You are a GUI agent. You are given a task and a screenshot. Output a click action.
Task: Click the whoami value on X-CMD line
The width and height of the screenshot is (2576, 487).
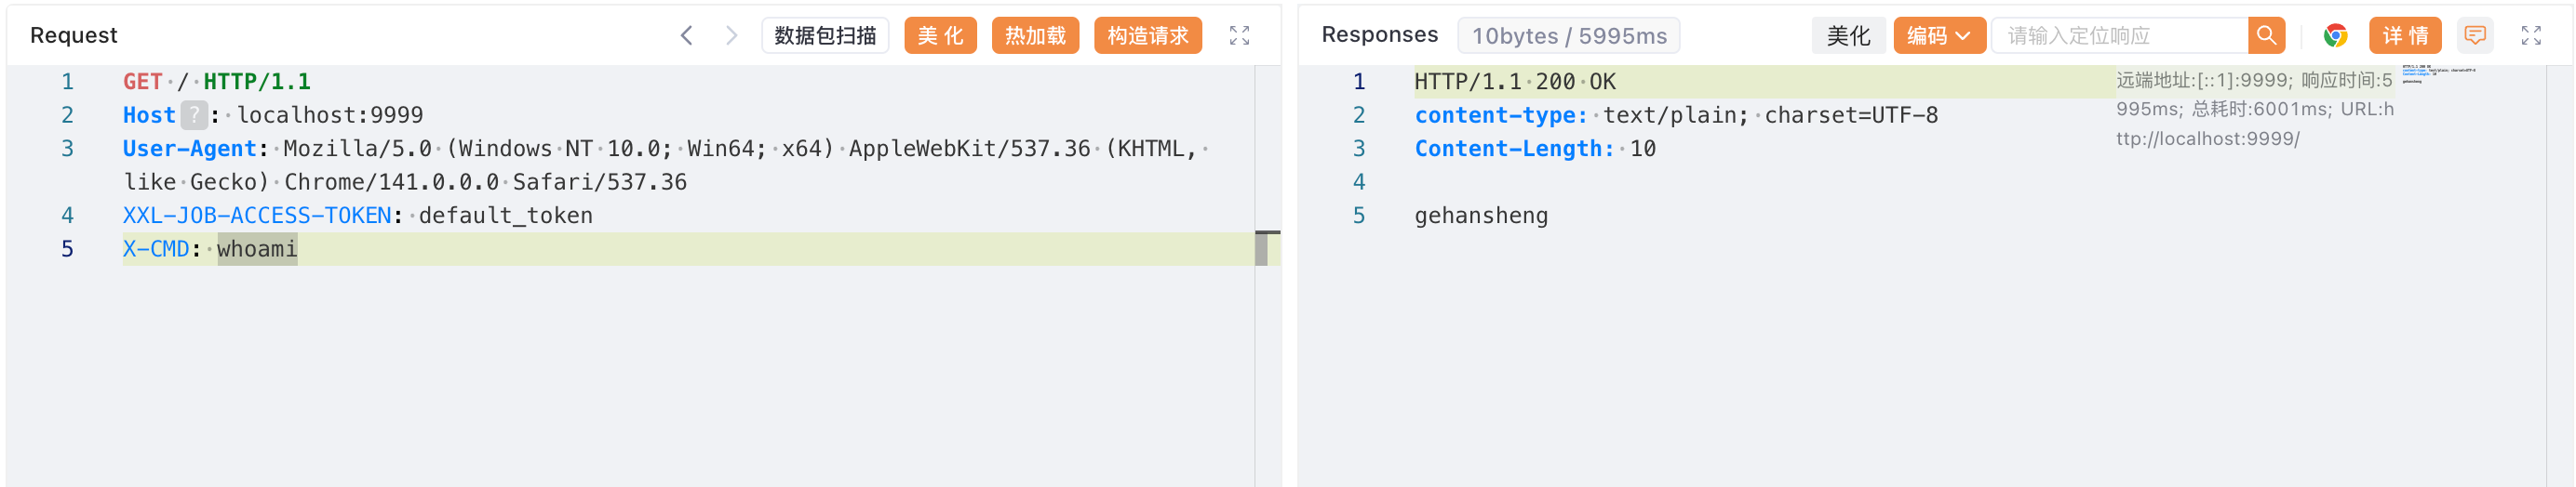257,249
